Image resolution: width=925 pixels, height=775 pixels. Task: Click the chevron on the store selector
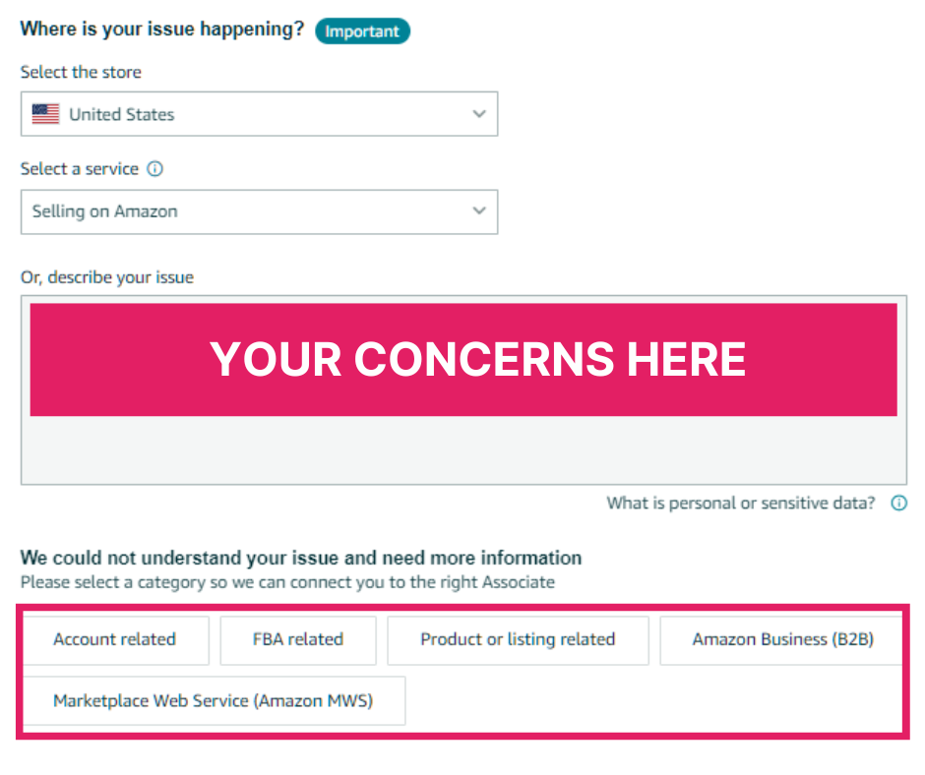point(479,113)
